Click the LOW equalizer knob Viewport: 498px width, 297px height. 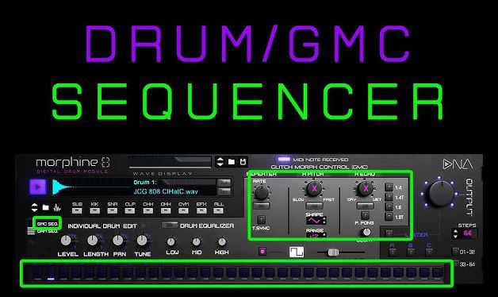click(170, 242)
